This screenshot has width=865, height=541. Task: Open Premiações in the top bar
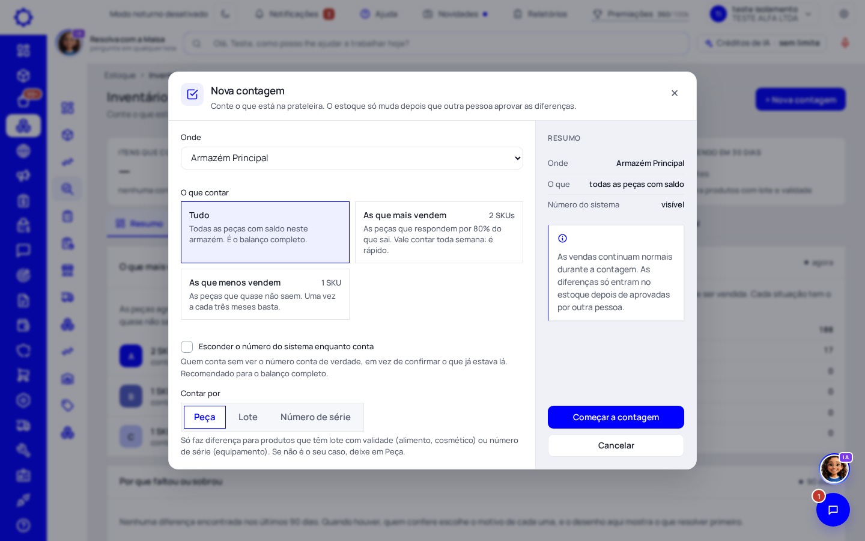pyautogui.click(x=640, y=14)
